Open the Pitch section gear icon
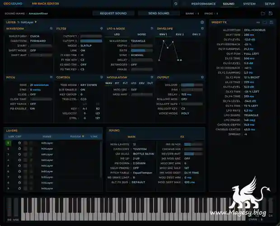 [51, 77]
